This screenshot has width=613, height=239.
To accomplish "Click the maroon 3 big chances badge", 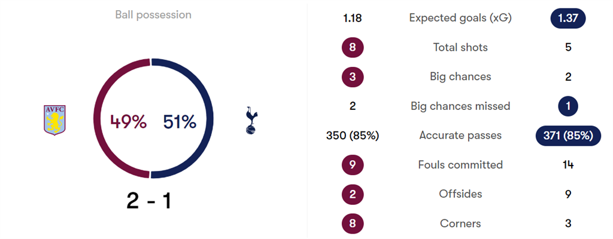I will (x=353, y=76).
